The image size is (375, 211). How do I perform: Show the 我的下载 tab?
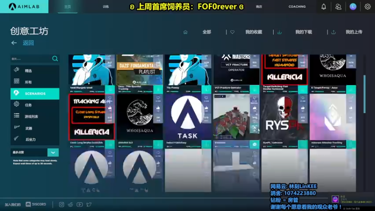point(303,32)
